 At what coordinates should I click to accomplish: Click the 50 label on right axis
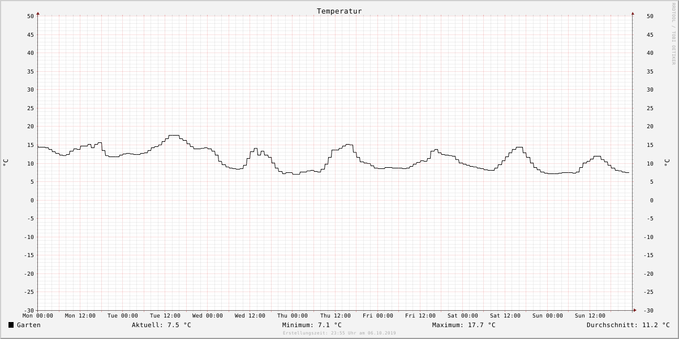point(650,16)
